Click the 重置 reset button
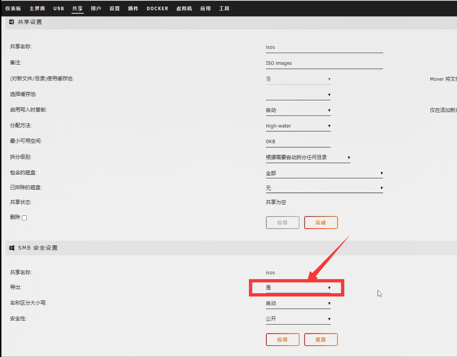This screenshot has width=457, height=357. 321,340
